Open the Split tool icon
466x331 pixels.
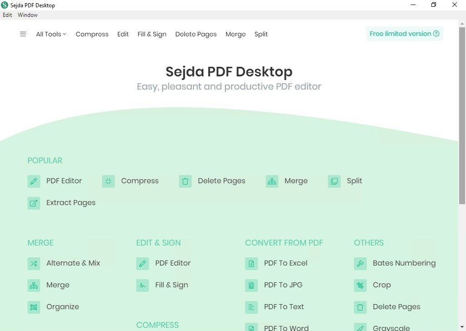pyautogui.click(x=334, y=181)
